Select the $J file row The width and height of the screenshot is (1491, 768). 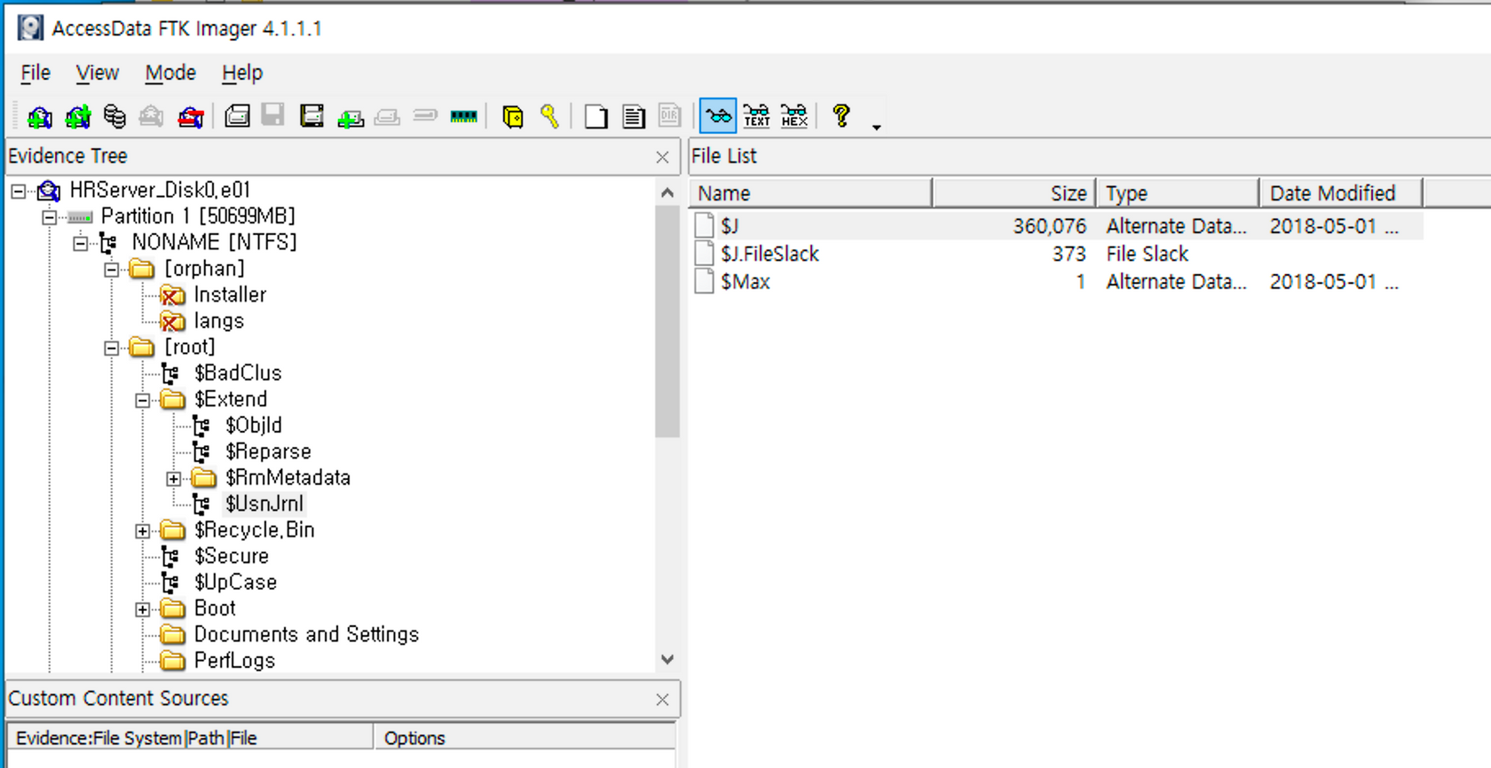click(x=1057, y=226)
